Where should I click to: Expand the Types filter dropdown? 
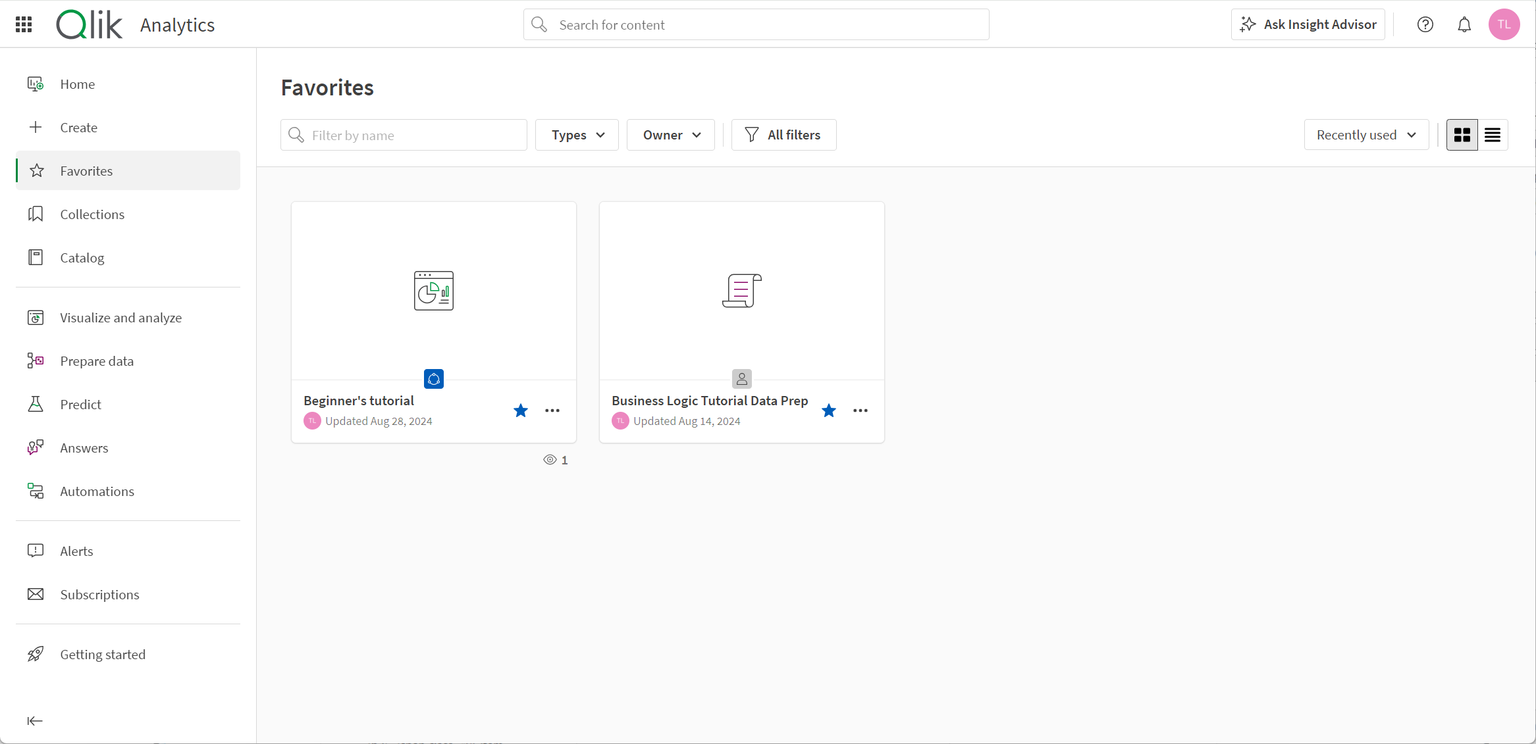(x=577, y=134)
